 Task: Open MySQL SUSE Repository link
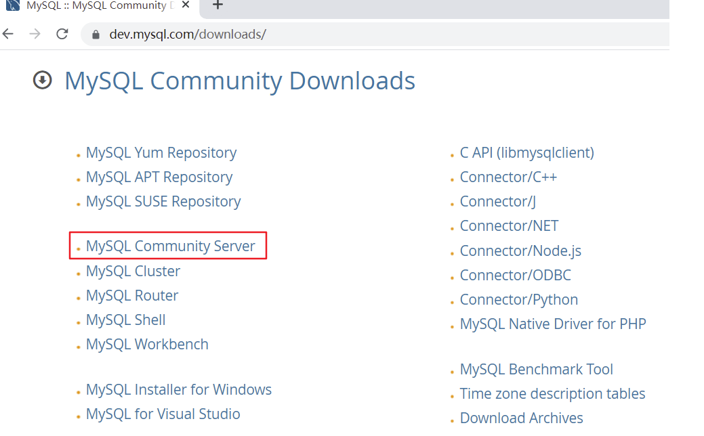click(163, 202)
